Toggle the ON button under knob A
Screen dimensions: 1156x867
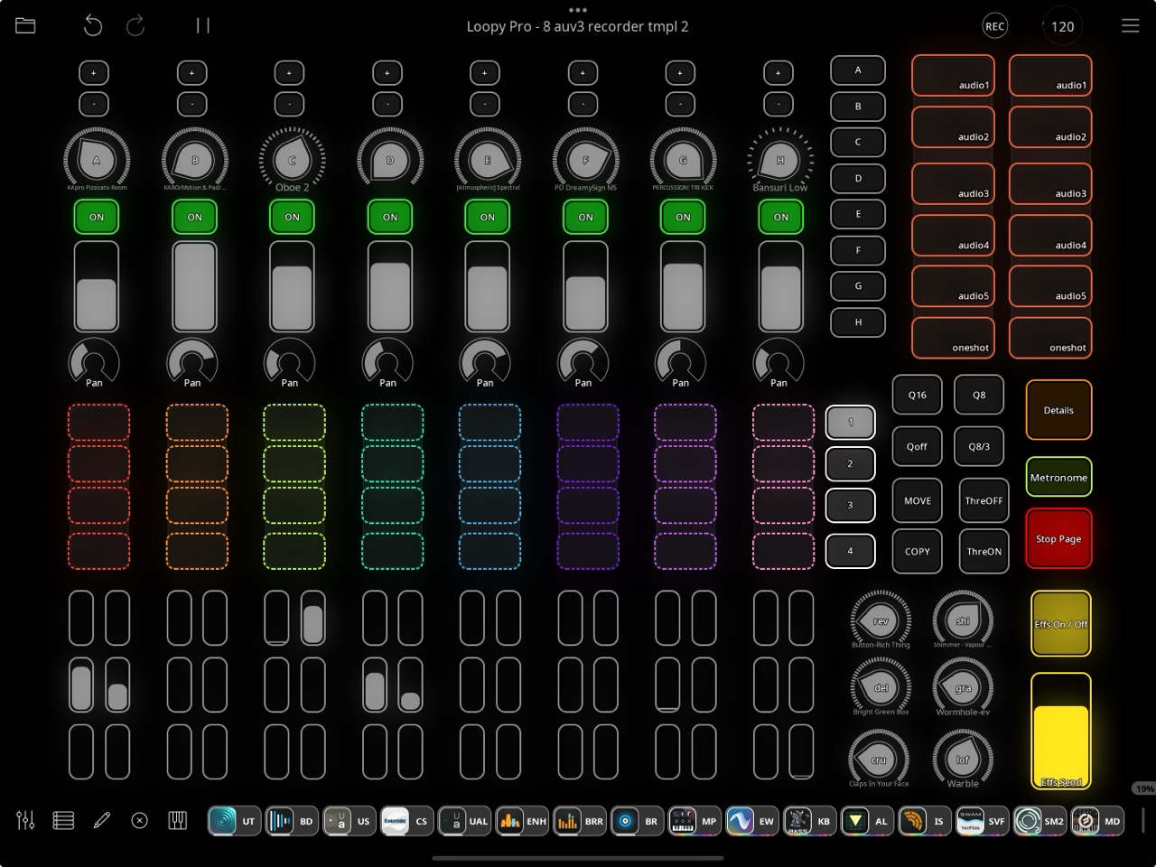pos(97,218)
